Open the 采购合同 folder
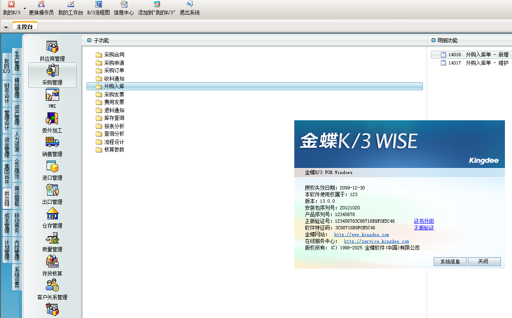 (110, 55)
